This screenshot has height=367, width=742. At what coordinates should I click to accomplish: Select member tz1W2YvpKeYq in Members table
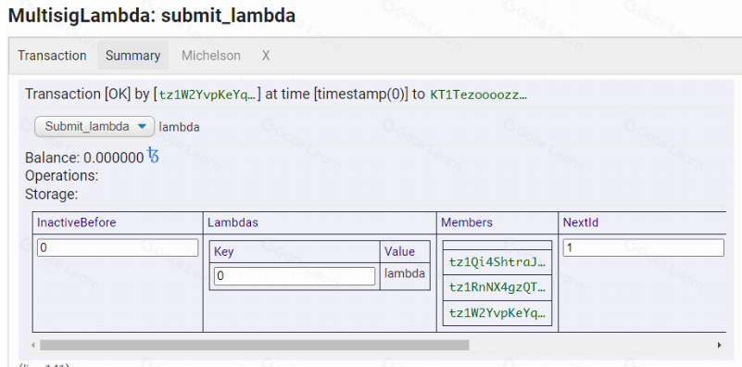pos(497,313)
